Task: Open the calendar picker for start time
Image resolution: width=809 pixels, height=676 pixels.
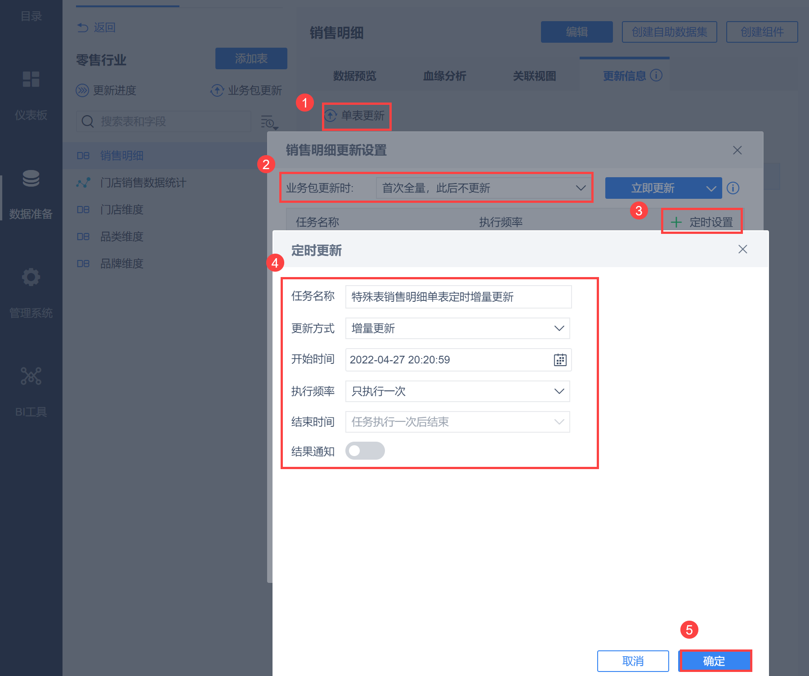Action: pos(560,360)
